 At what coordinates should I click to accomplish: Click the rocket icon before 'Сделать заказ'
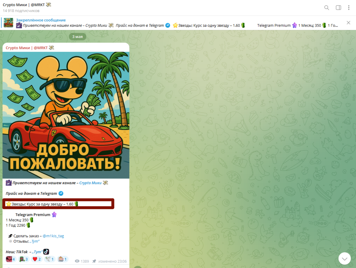(x=10, y=236)
